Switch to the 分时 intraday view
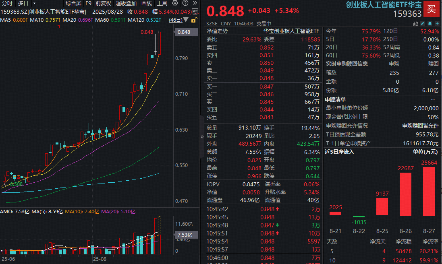This screenshot has height=264, width=442. (x=7, y=3)
